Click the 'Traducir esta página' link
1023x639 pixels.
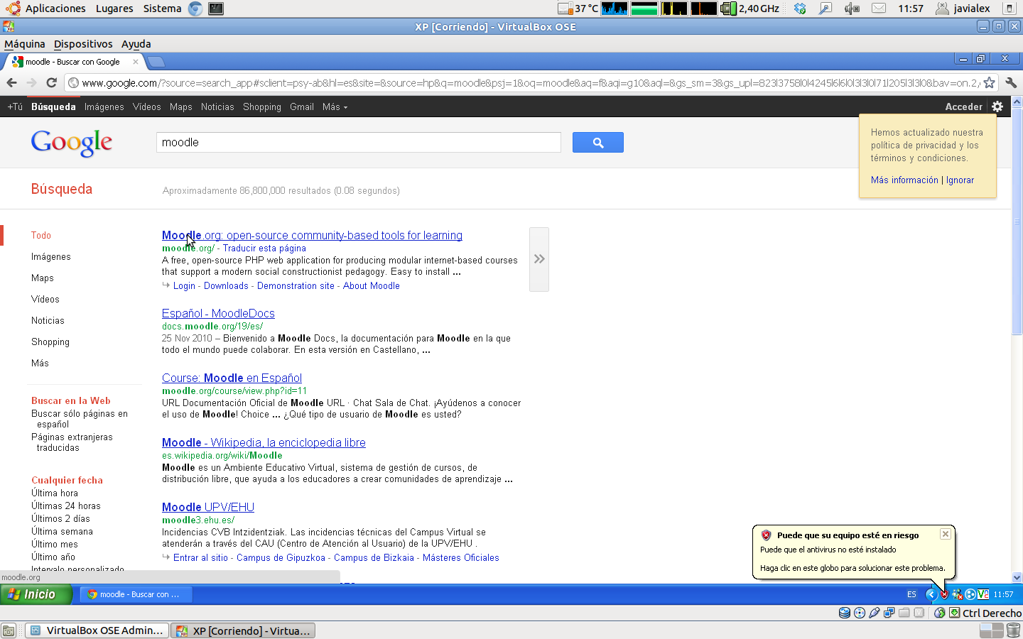(x=264, y=248)
